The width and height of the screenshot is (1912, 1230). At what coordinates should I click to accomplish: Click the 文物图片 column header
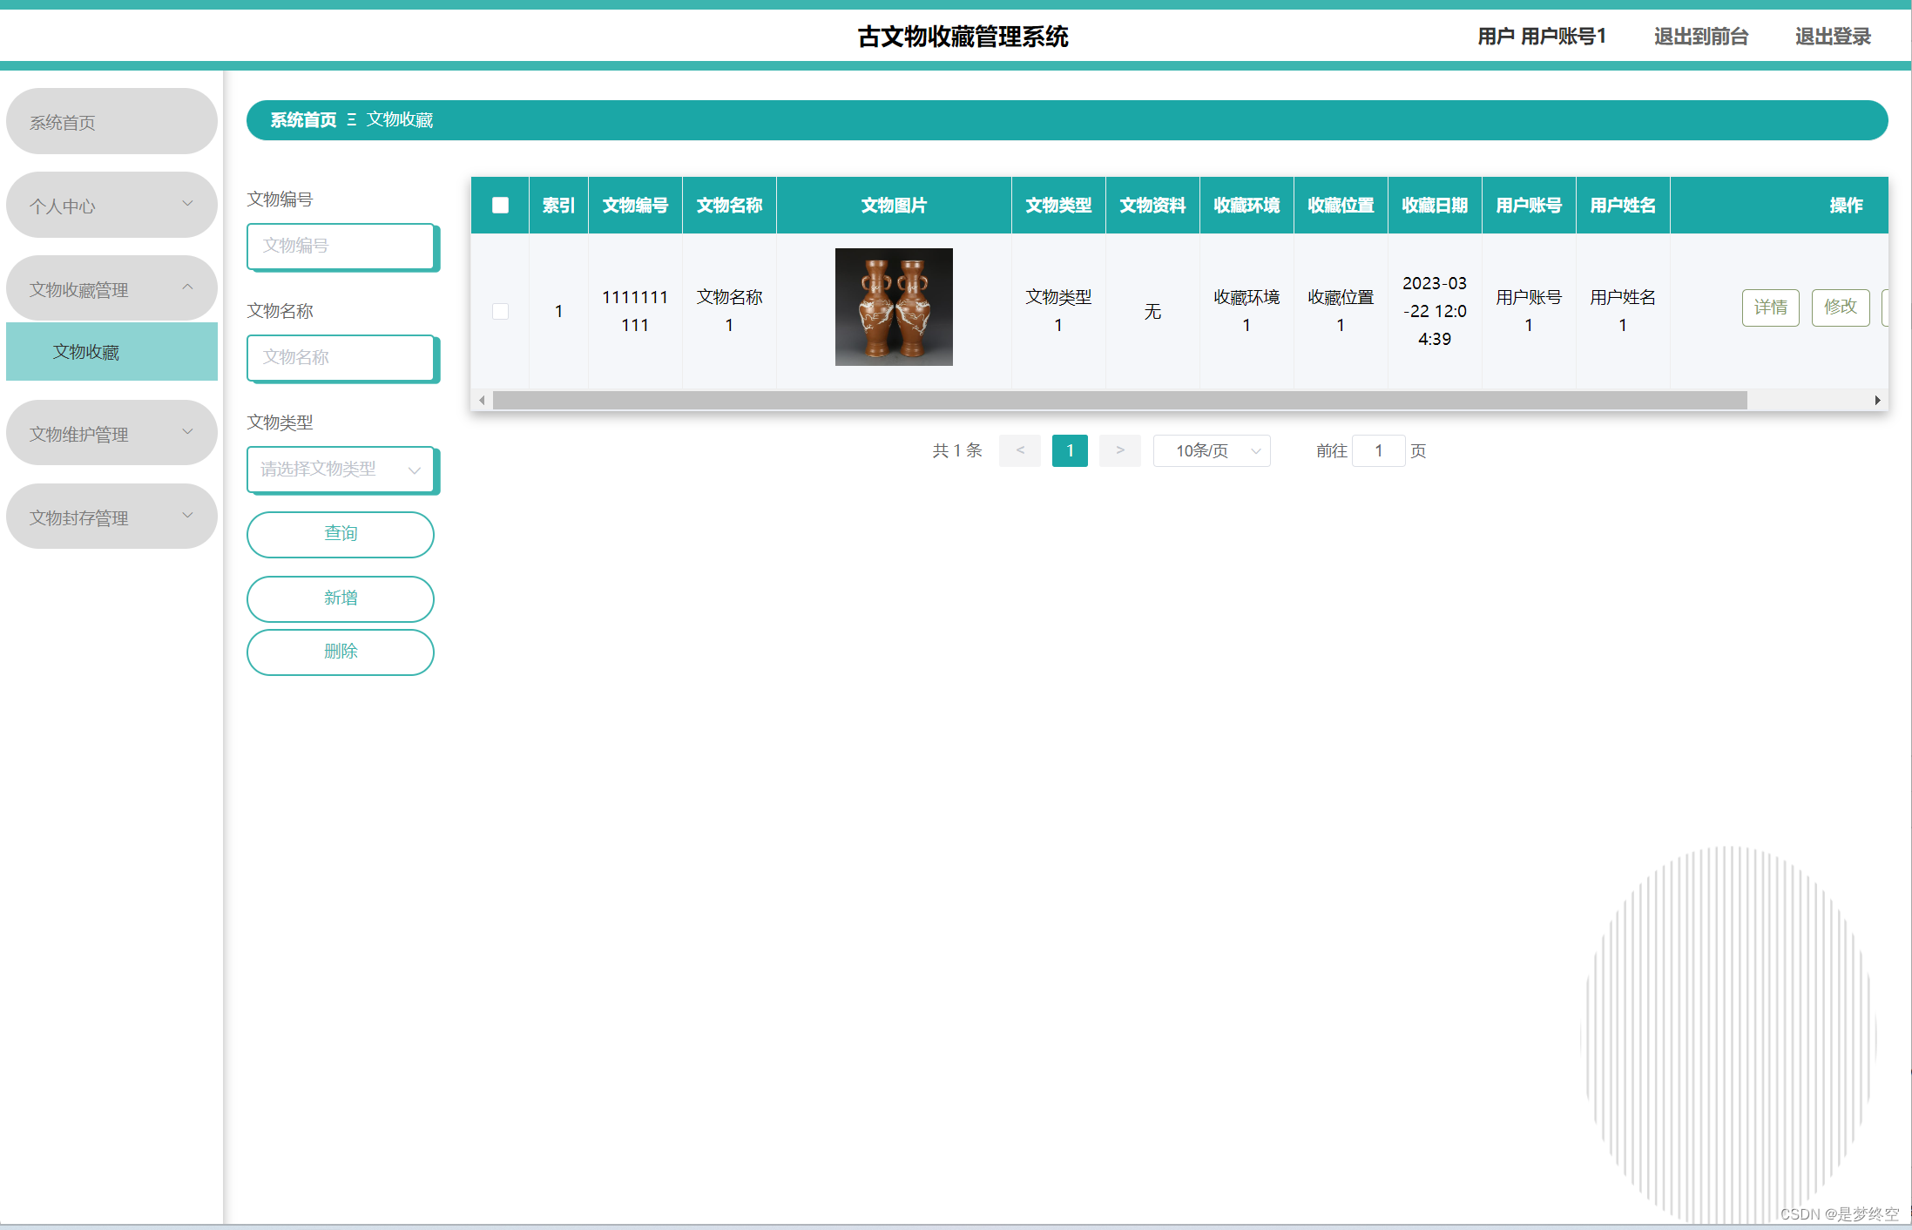(x=894, y=206)
